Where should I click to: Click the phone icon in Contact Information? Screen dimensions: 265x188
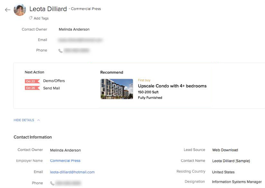coord(52,183)
